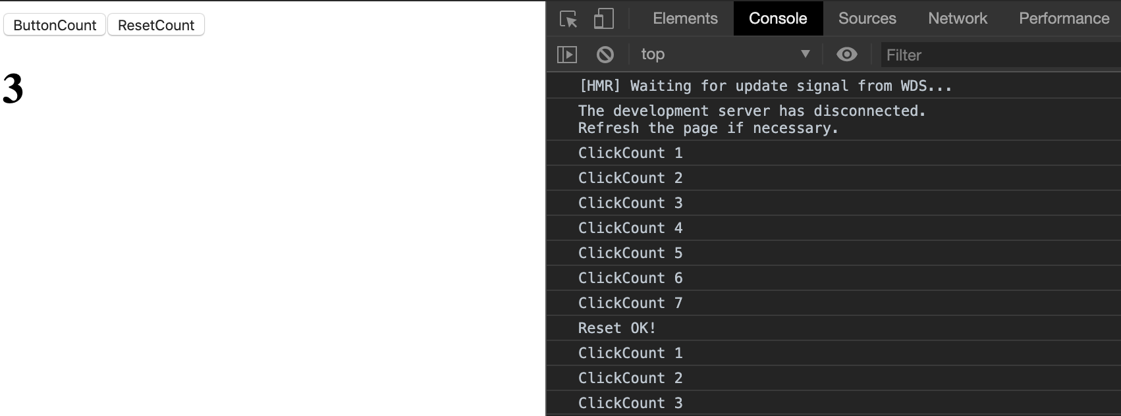Image resolution: width=1121 pixels, height=416 pixels.
Task: Switch to the Elements tab
Action: click(685, 18)
